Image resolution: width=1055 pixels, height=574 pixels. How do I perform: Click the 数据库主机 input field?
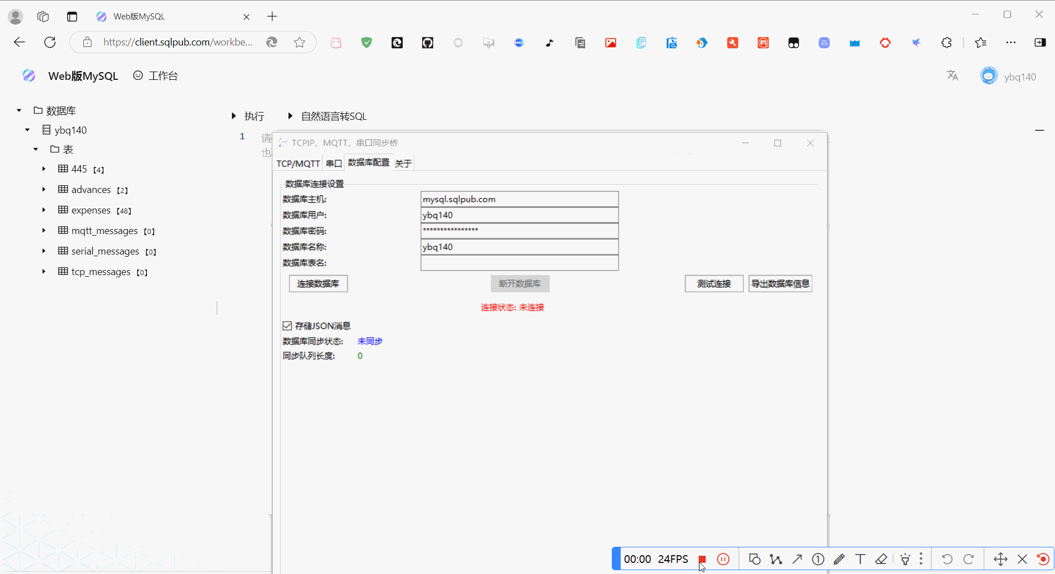point(520,199)
